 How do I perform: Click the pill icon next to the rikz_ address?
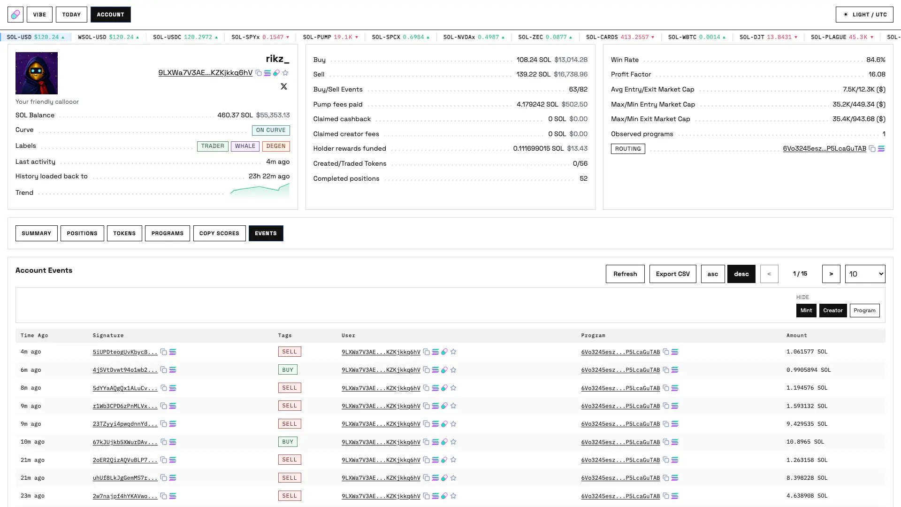point(276,73)
